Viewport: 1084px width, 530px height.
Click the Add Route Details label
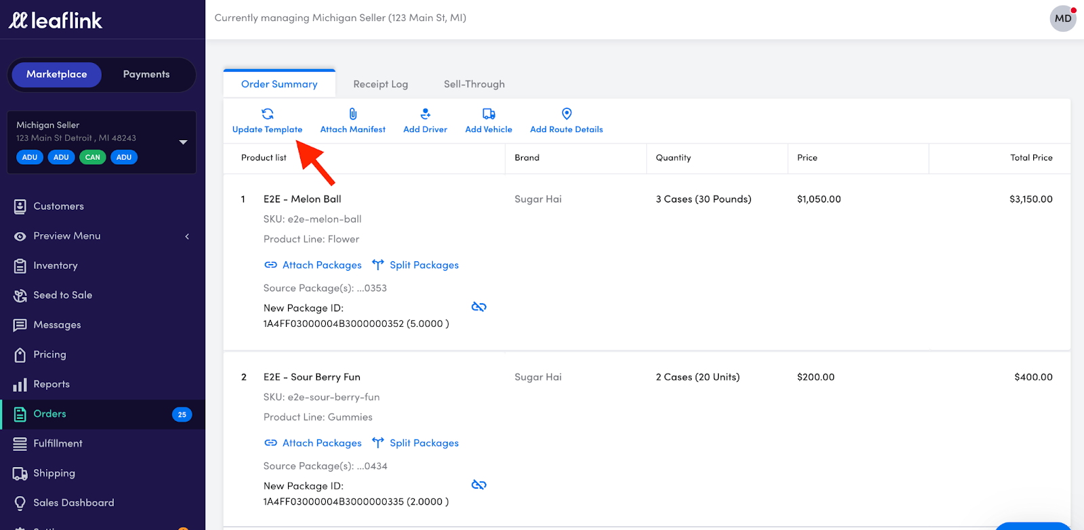coord(566,129)
